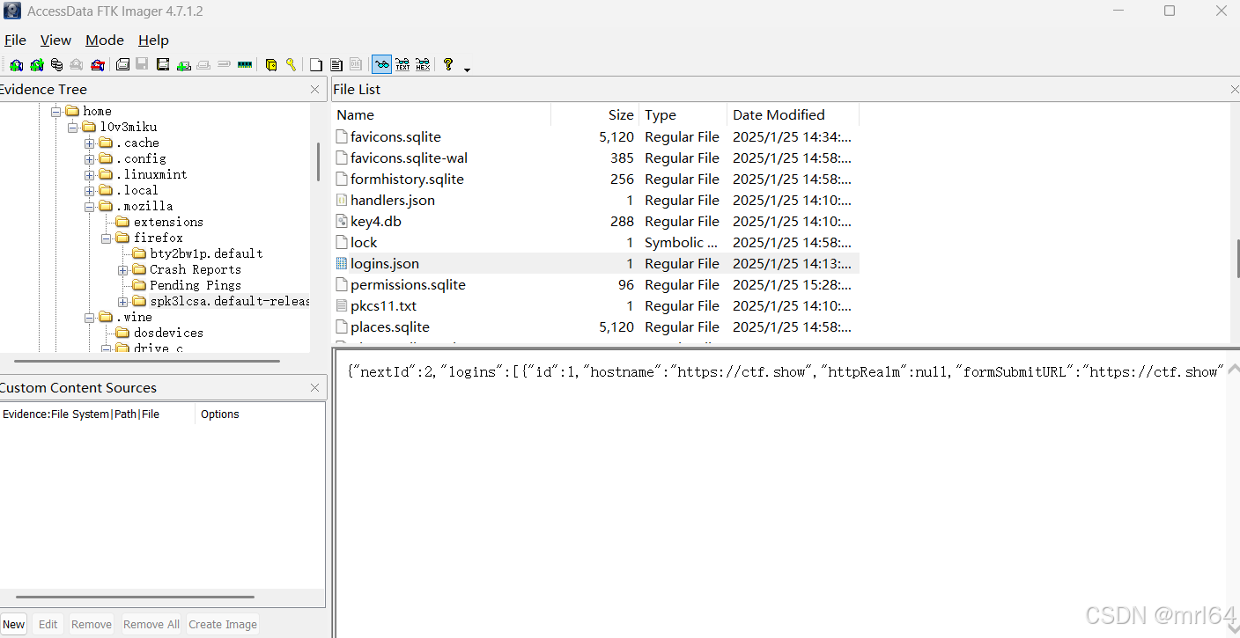Click the Remove All button
1240x638 pixels.
pos(151,624)
